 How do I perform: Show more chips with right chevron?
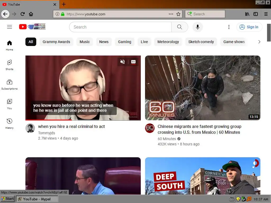[x=259, y=42]
